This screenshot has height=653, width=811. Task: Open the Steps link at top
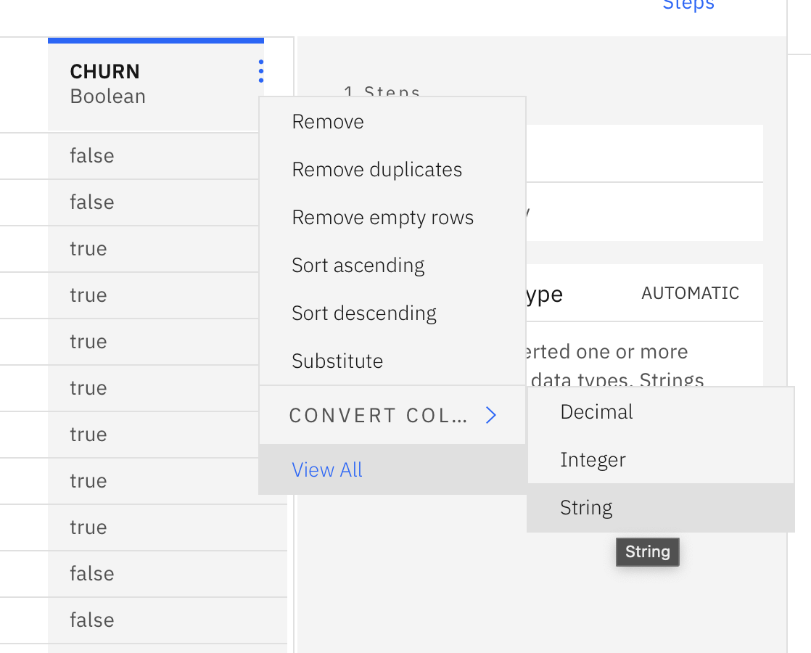688,6
